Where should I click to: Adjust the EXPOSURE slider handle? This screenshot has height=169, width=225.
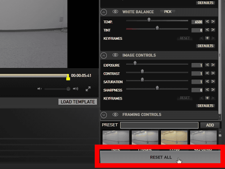(135, 63)
